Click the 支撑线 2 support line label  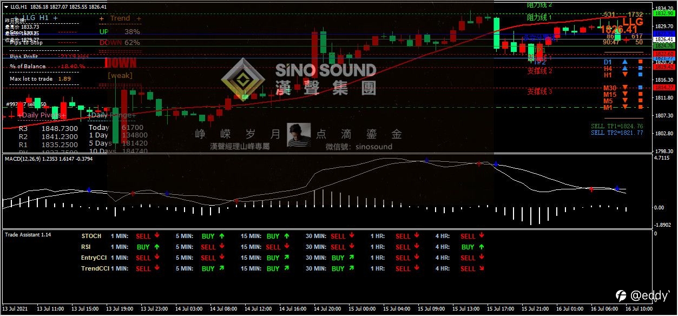(540, 70)
